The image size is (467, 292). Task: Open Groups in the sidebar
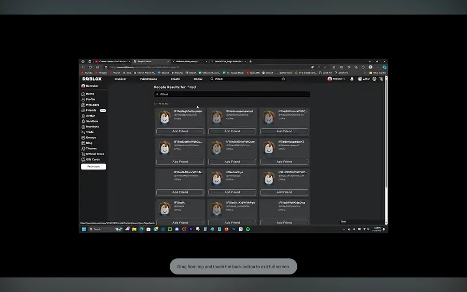89,137
